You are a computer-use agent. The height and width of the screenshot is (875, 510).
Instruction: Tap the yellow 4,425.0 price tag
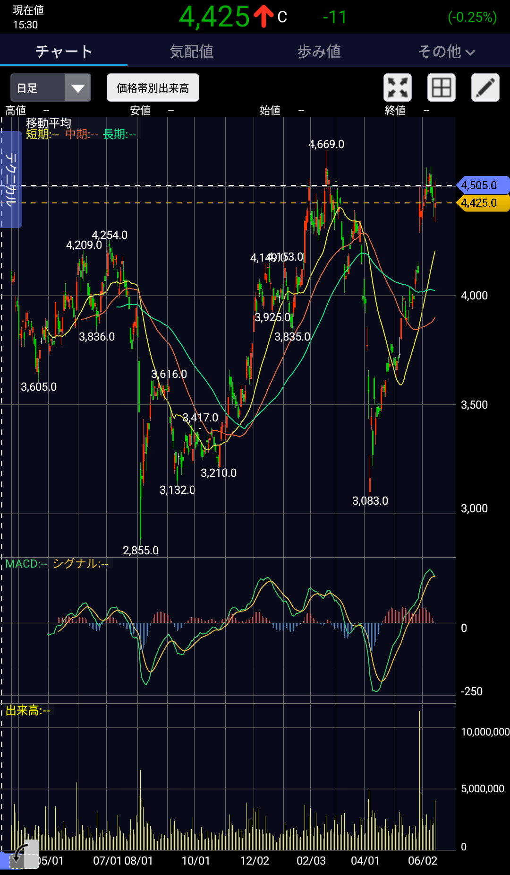[483, 203]
